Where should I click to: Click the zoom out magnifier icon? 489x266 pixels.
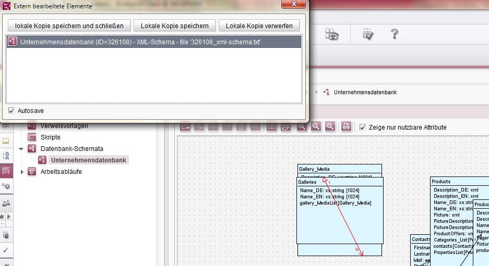pyautogui.click(x=316, y=126)
